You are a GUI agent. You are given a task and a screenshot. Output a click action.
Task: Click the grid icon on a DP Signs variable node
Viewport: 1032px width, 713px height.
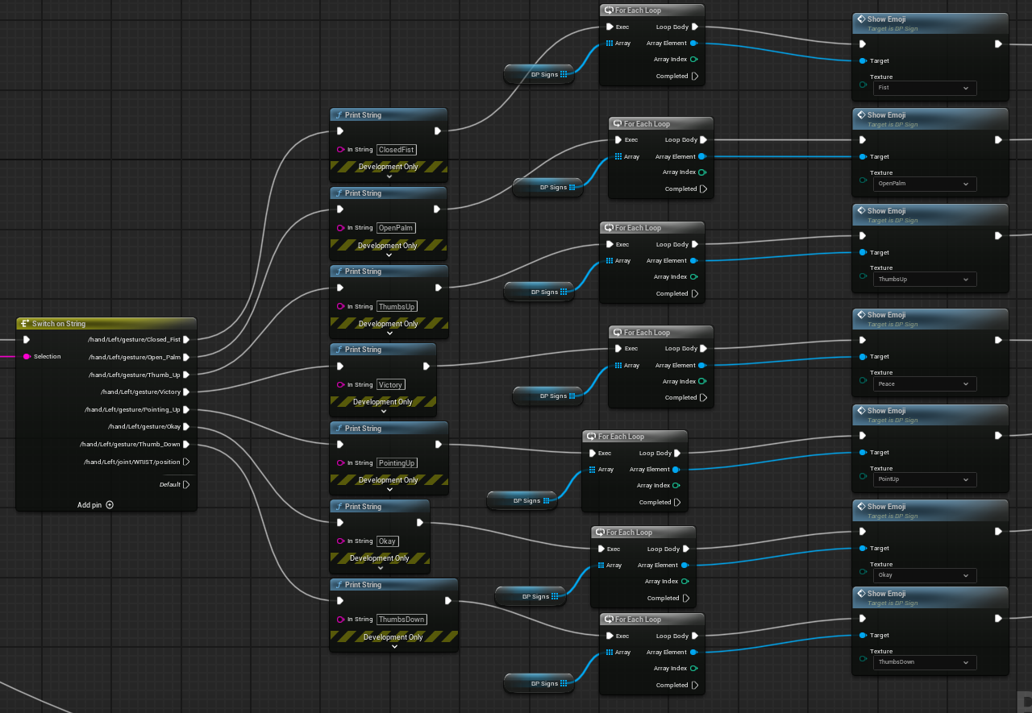pyautogui.click(x=565, y=74)
